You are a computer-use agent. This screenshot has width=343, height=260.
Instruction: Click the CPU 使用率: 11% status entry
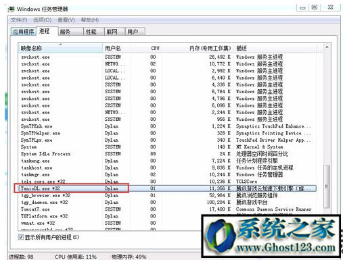click(x=76, y=257)
